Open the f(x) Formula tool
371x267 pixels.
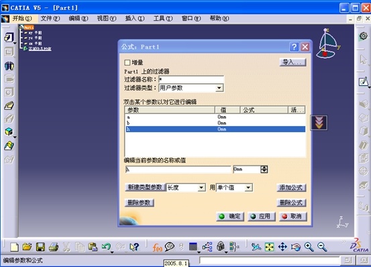click(x=158, y=248)
